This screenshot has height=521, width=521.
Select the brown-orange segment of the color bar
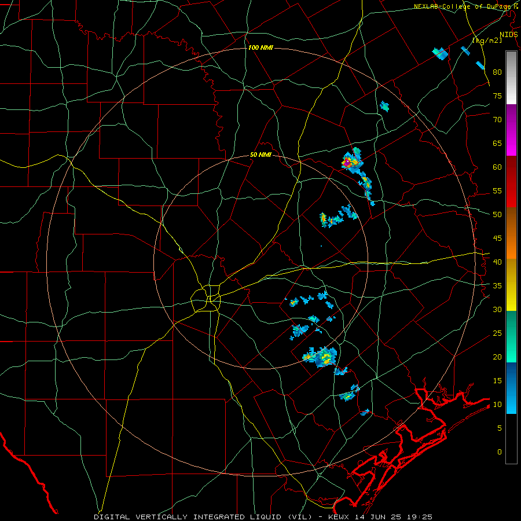[511, 233]
